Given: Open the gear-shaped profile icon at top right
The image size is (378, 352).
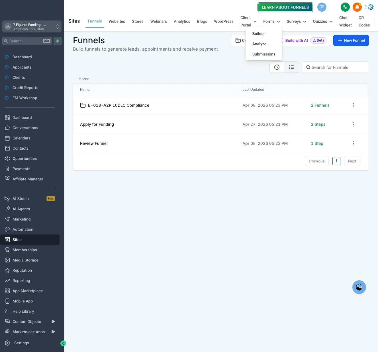Looking at the screenshot, I should [x=369, y=7].
